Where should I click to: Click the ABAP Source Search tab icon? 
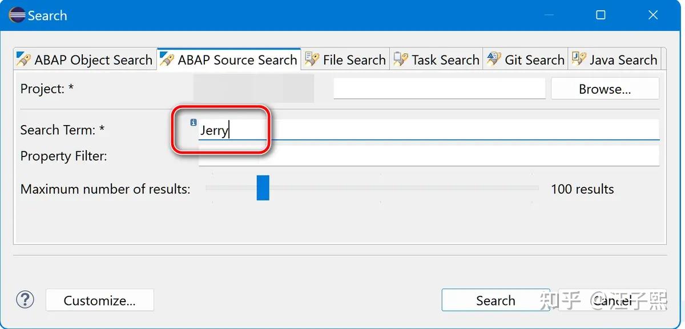[167, 59]
